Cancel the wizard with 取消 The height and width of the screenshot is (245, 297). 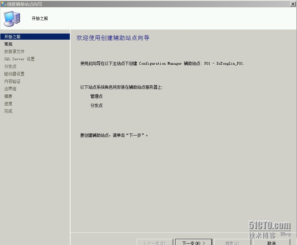pyautogui.click(x=272, y=242)
